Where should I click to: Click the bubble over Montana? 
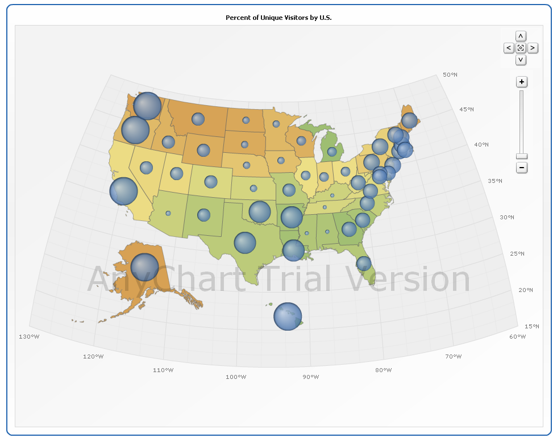click(198, 119)
